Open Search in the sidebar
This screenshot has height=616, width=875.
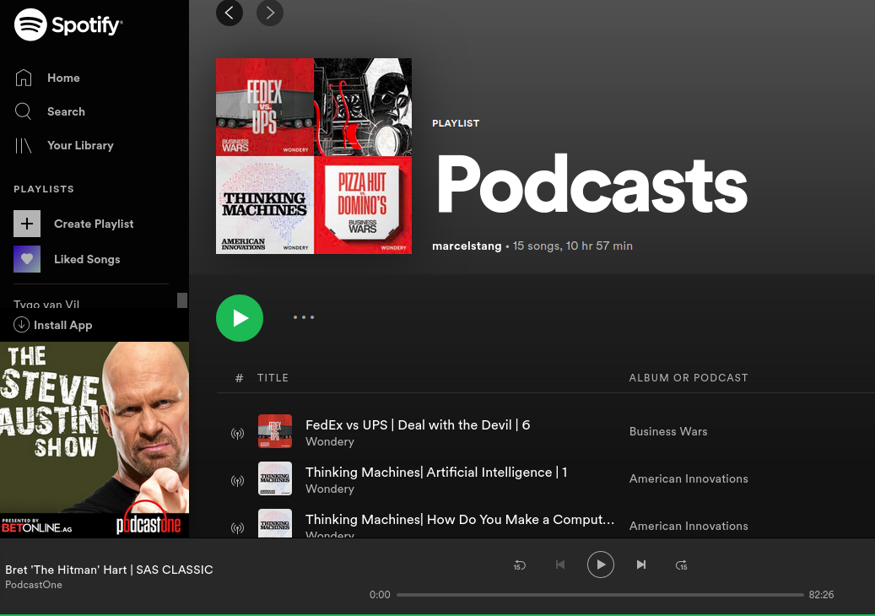[x=66, y=111]
